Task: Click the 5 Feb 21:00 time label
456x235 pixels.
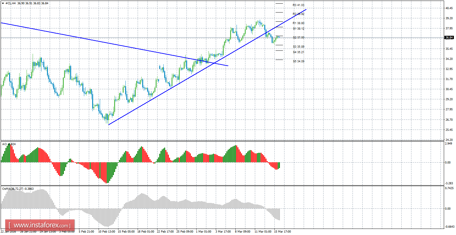Action: (87, 232)
